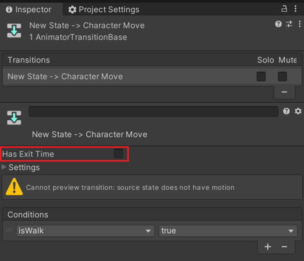
Task: Click the Mute column header
Action: 287,60
